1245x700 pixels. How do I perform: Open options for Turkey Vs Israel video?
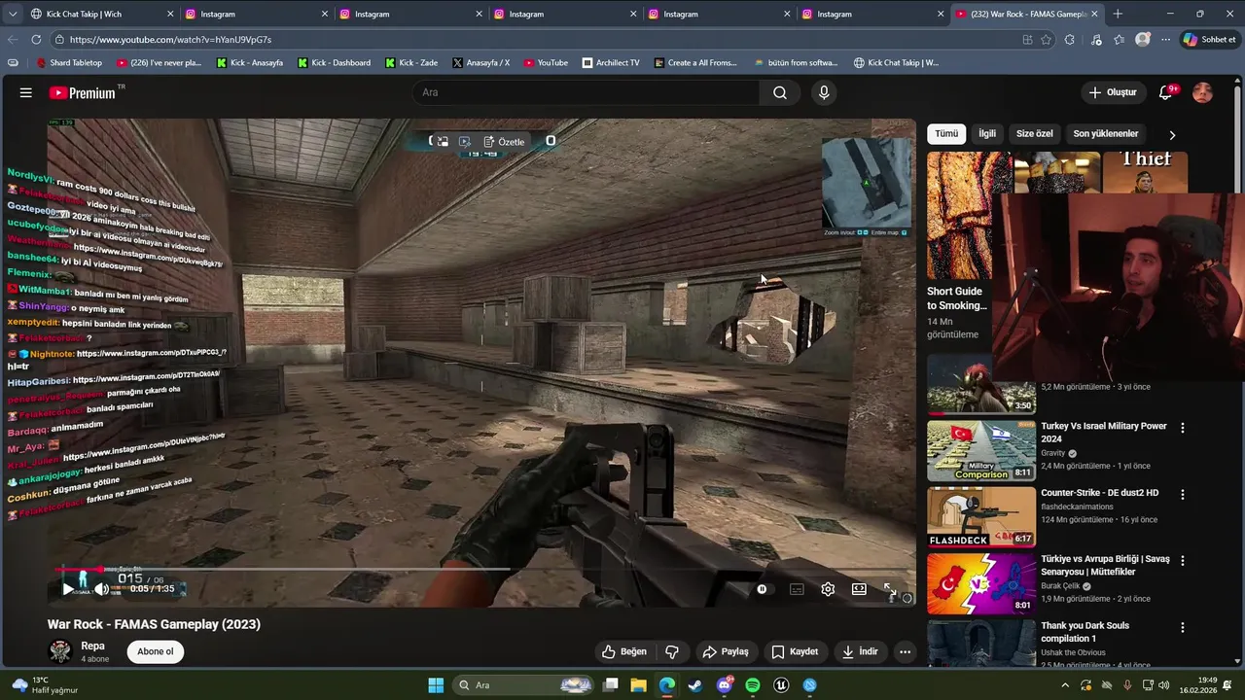tap(1183, 428)
